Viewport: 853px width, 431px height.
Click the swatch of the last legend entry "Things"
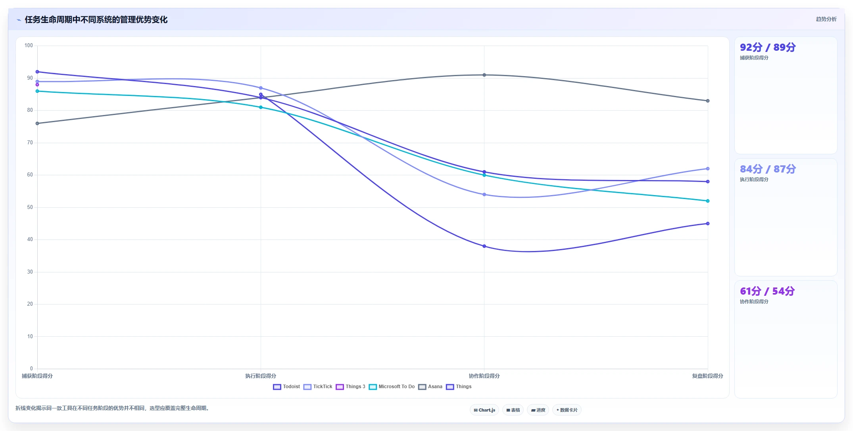coord(450,387)
